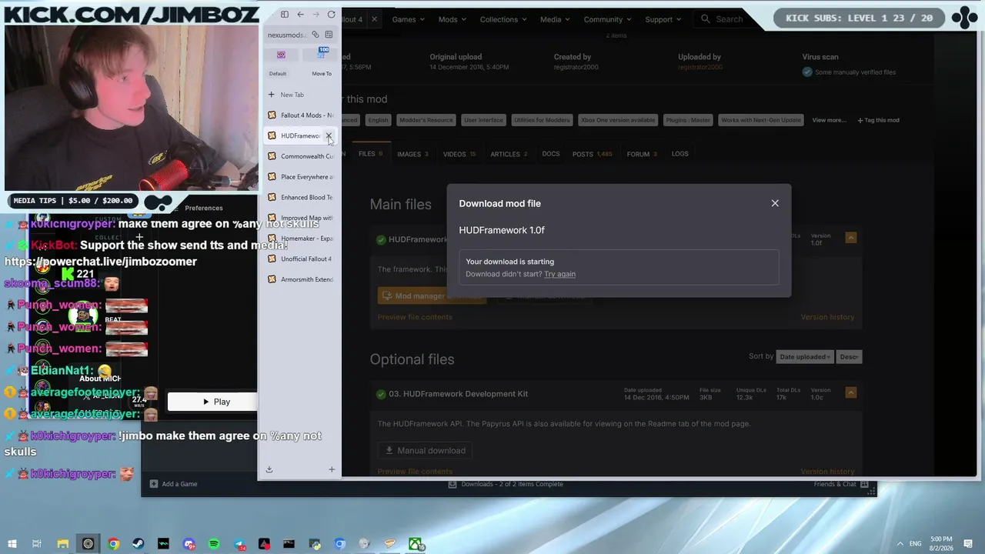Open the FORUM tab of the mod
985x554 pixels.
(642, 154)
